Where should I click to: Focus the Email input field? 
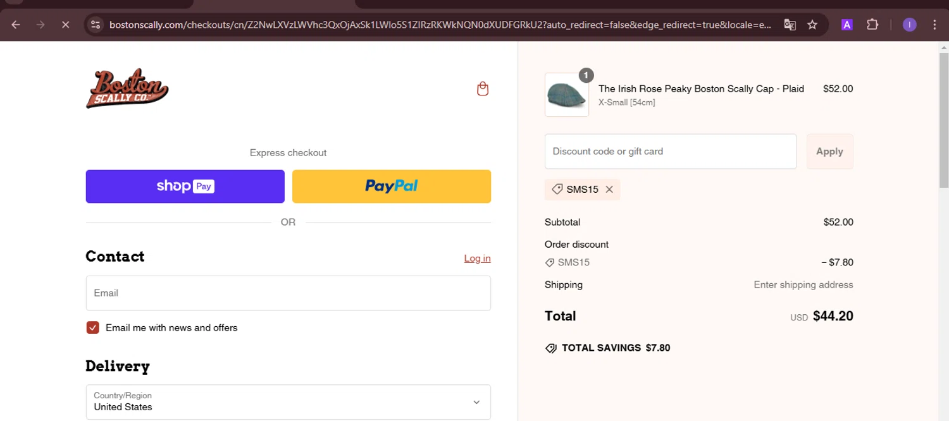(x=288, y=293)
